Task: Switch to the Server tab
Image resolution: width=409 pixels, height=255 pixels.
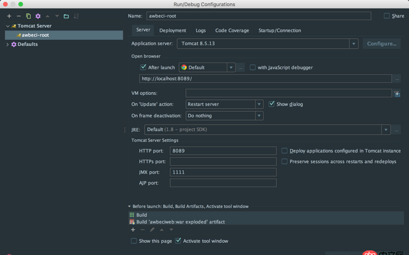Action: pyautogui.click(x=143, y=30)
